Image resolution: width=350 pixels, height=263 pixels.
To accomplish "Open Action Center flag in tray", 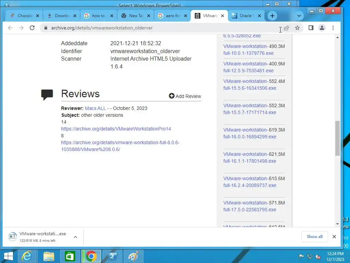I will pyautogui.click(x=301, y=256).
